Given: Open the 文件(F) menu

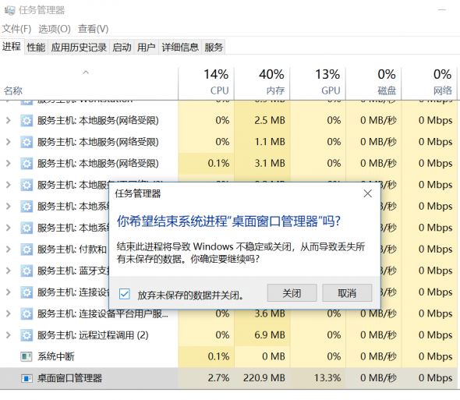Looking at the screenshot, I should tap(17, 29).
